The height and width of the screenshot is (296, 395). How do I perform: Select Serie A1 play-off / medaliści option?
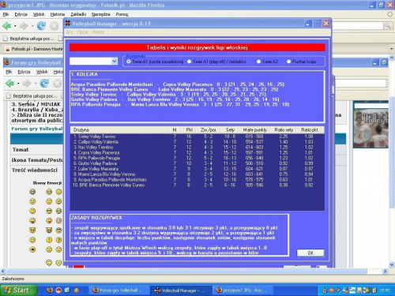point(189,62)
